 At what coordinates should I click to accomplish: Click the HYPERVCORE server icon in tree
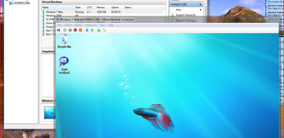click(11, 3)
